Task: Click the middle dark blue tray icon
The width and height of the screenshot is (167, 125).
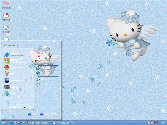Action: 155,123
